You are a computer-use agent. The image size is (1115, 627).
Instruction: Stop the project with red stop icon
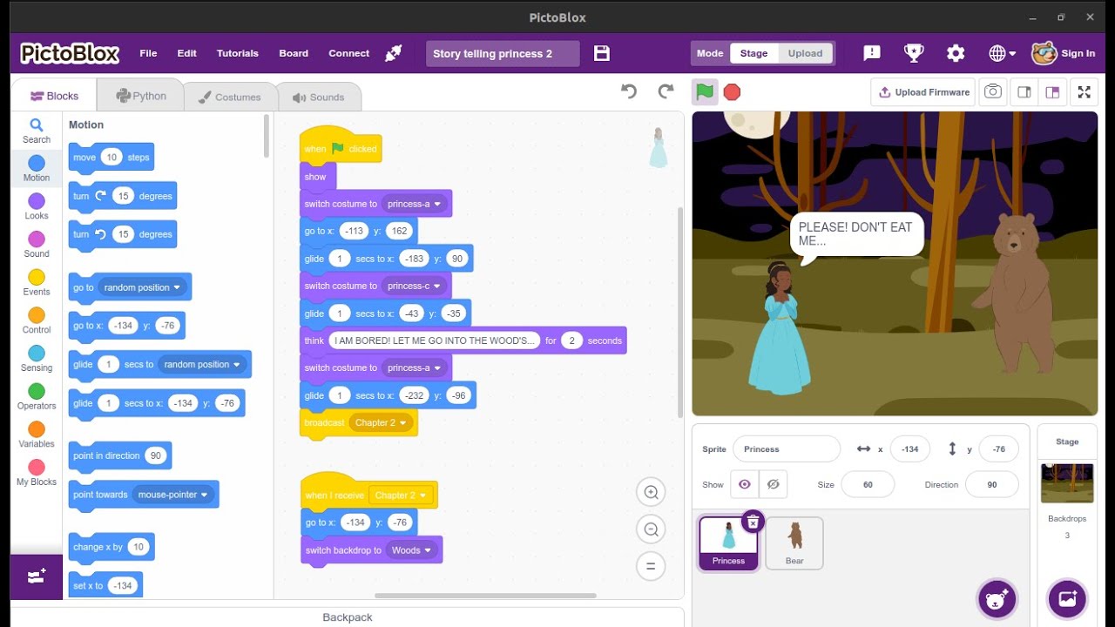pos(732,91)
